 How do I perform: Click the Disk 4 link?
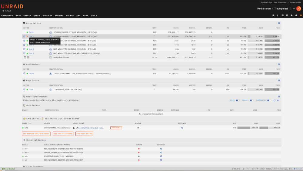click(x=31, y=49)
